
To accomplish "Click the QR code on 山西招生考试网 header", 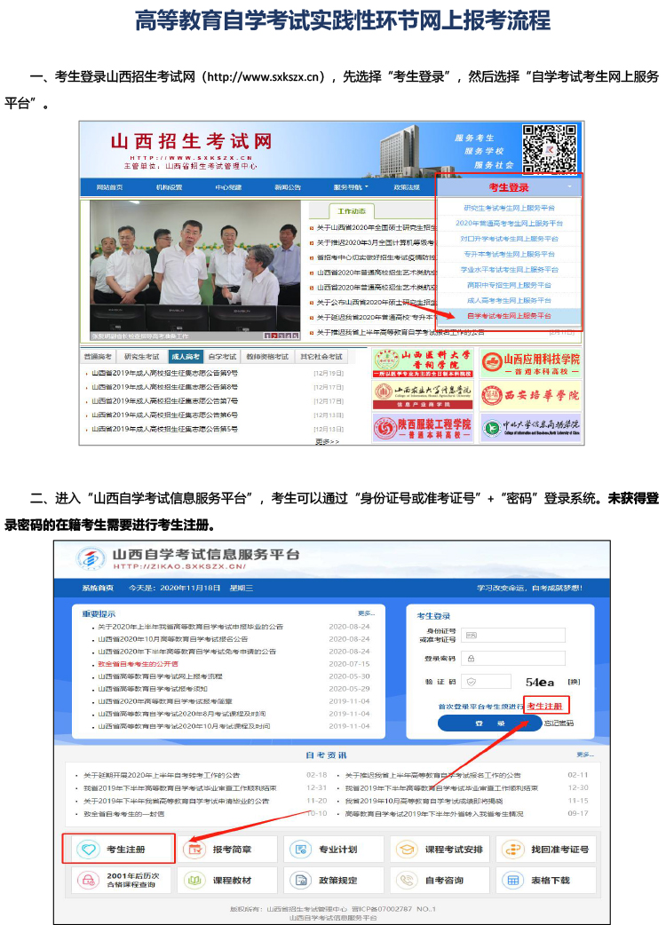I will (549, 148).
